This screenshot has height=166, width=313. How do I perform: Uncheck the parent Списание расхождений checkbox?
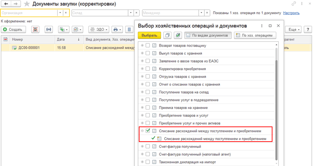coord(147,131)
